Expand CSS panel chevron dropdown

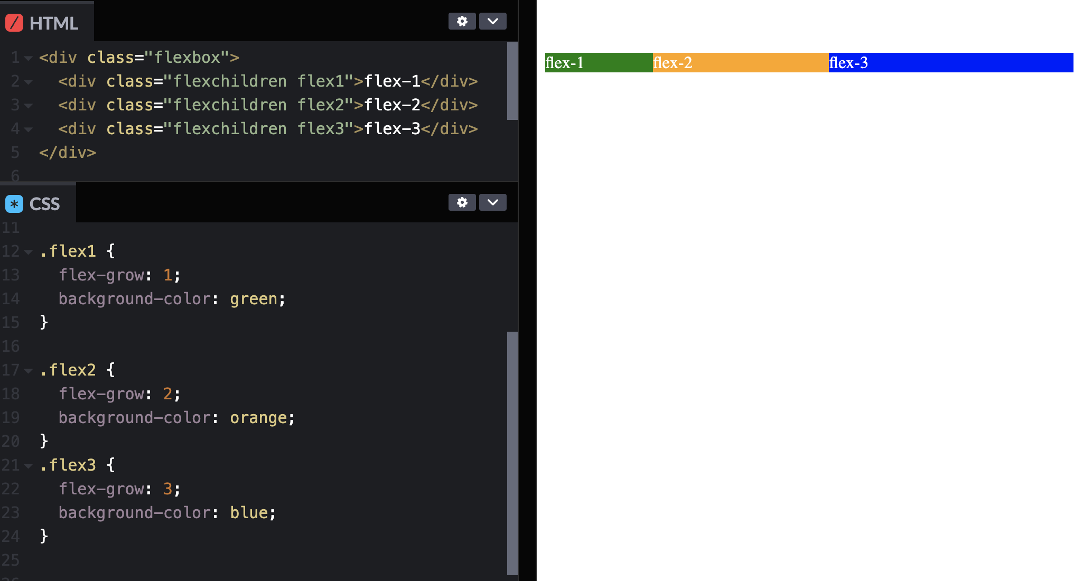point(492,202)
